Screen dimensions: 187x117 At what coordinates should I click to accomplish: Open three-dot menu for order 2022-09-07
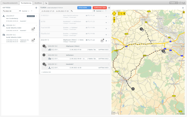(36, 16)
